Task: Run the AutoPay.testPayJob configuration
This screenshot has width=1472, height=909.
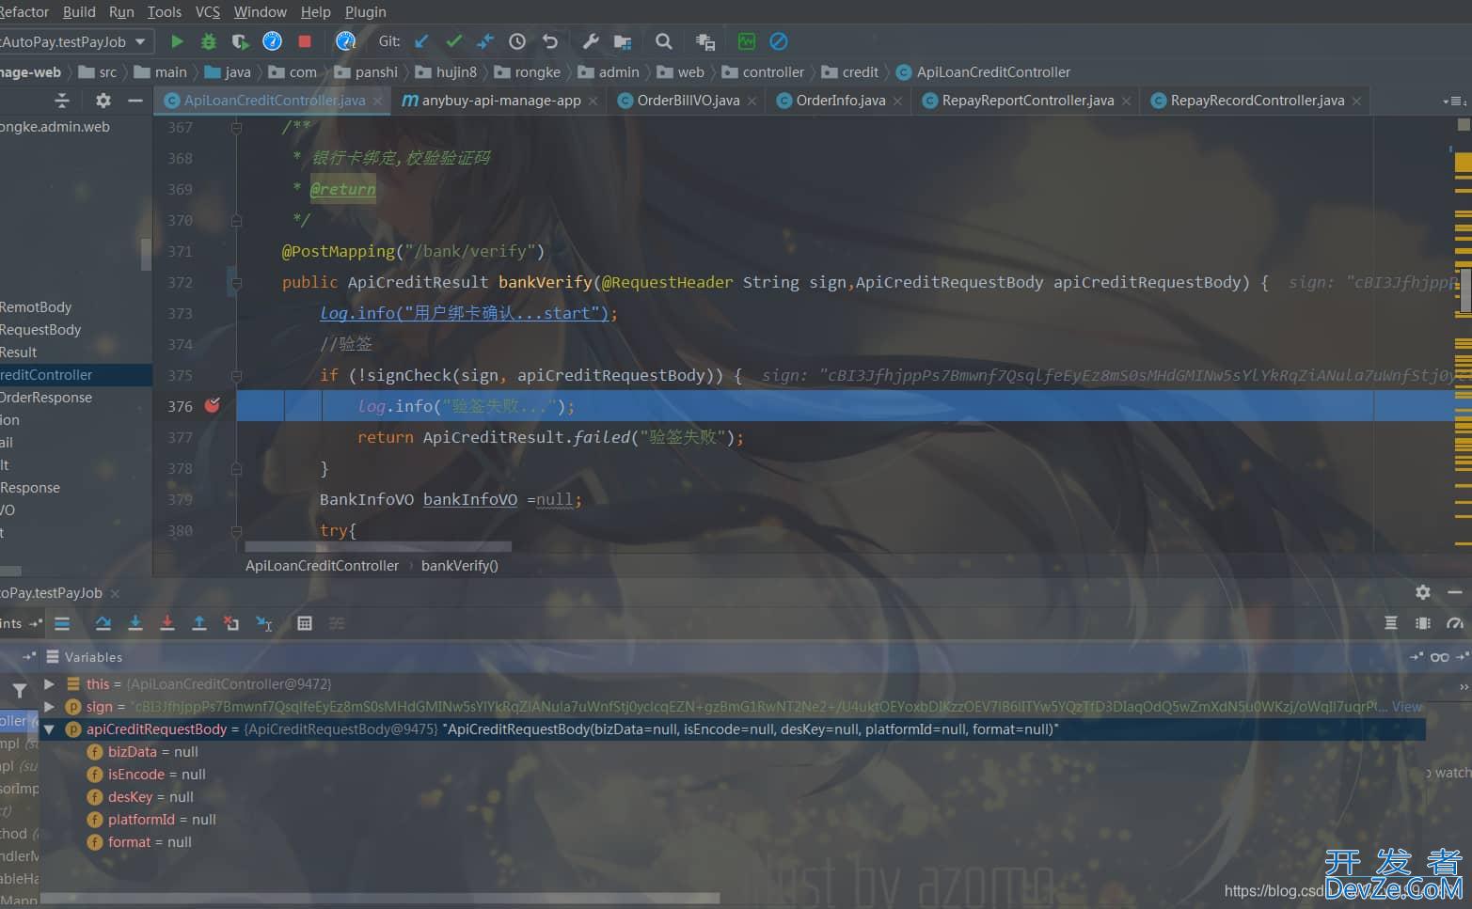Action: [x=177, y=41]
